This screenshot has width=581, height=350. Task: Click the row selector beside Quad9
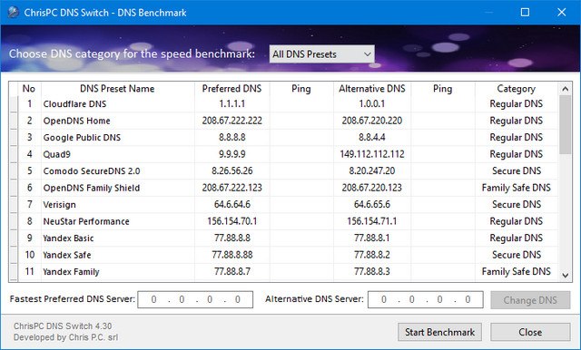click(x=14, y=154)
